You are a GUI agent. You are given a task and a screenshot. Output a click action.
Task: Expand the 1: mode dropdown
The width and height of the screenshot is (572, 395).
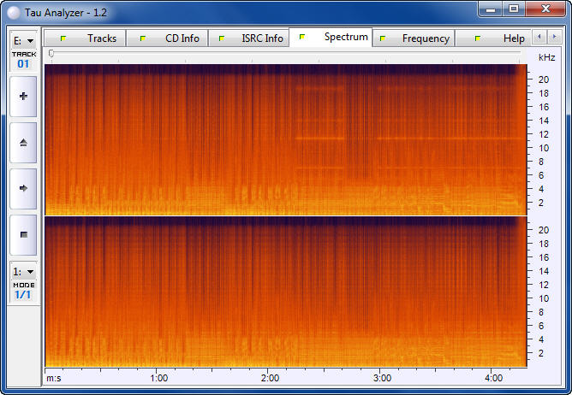click(23, 271)
